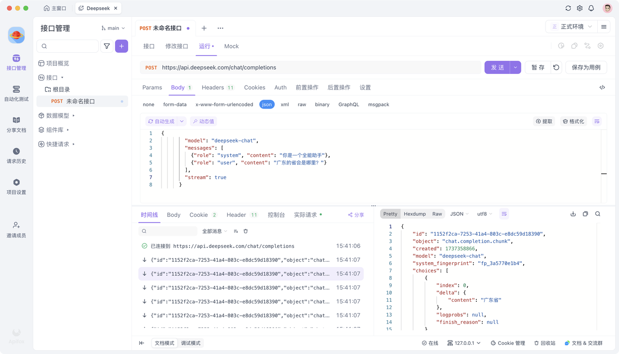Open 自动化测试 in the left sidebar
Image resolution: width=619 pixels, height=354 pixels.
[x=16, y=94]
